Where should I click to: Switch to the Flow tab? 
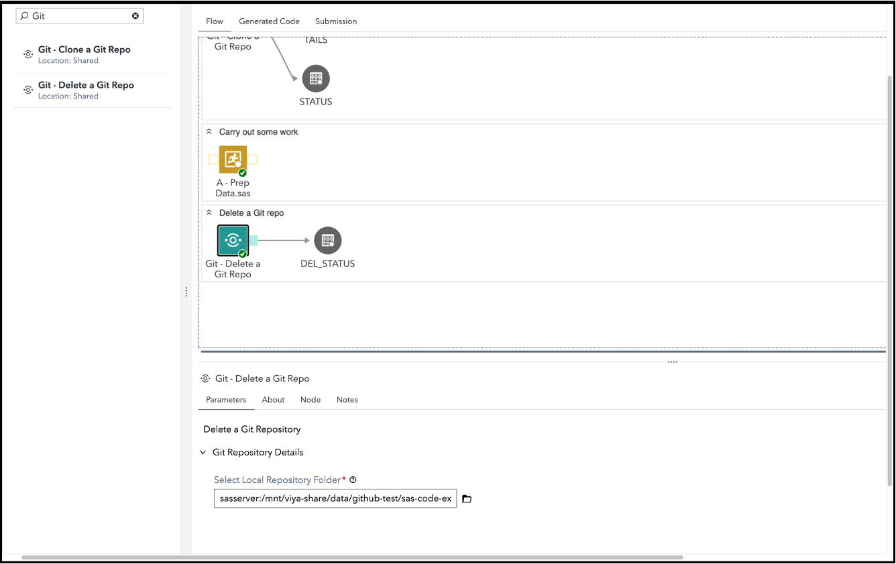pos(215,21)
